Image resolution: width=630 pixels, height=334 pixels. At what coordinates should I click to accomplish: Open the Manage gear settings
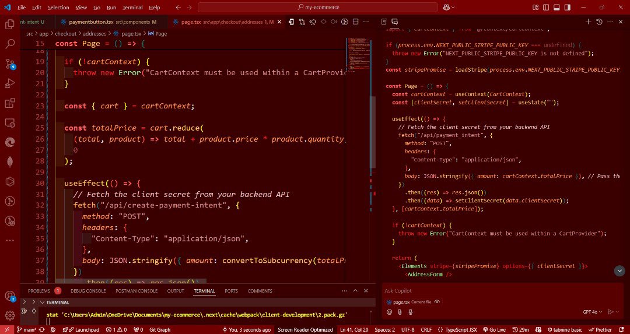(10, 315)
